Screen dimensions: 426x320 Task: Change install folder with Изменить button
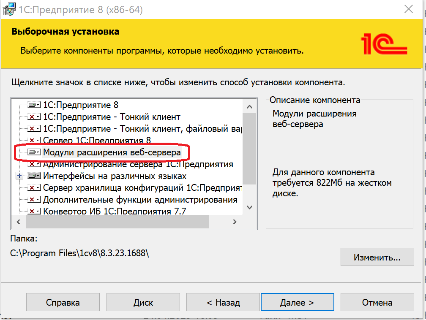click(x=377, y=257)
